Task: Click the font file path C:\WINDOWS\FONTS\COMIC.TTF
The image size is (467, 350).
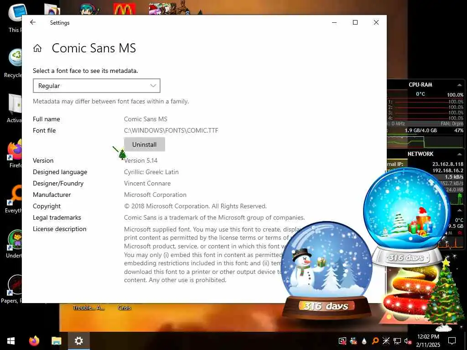Action: click(171, 130)
